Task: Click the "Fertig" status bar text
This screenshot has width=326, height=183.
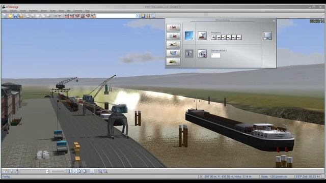Action: coord(6,176)
